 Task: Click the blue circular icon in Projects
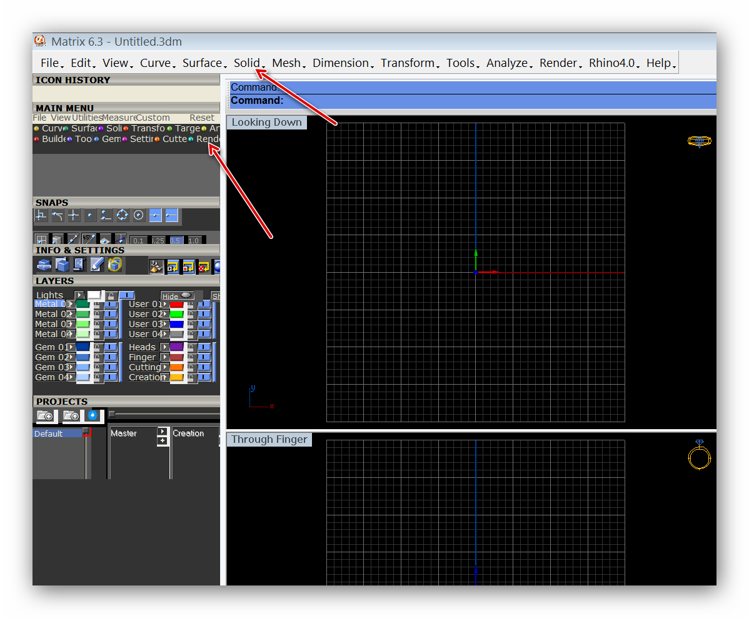coord(93,416)
